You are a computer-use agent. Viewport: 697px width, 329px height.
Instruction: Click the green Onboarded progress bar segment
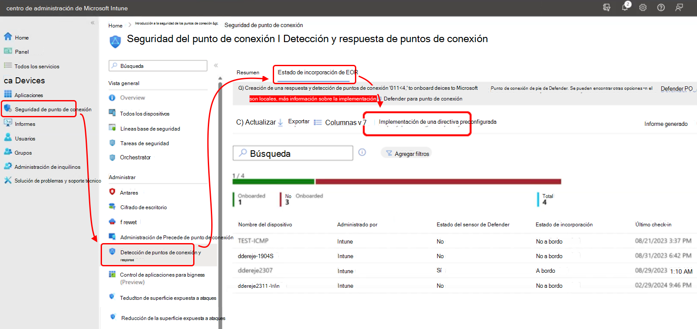273,182
